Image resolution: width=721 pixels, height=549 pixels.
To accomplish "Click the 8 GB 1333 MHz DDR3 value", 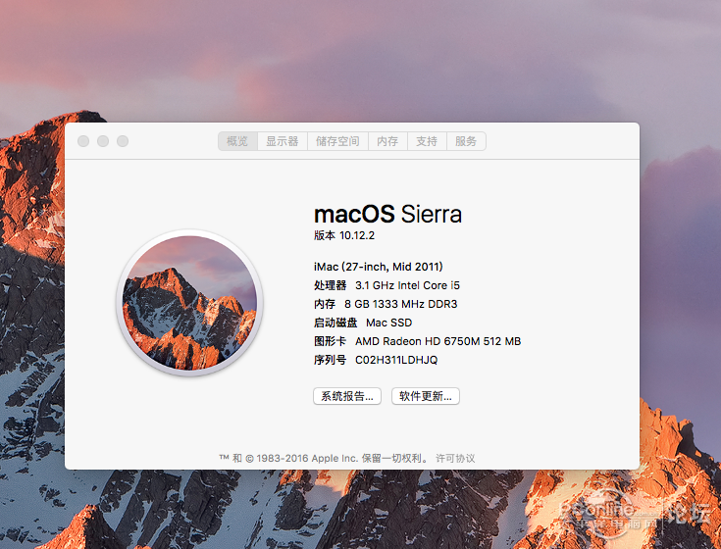I will click(401, 304).
